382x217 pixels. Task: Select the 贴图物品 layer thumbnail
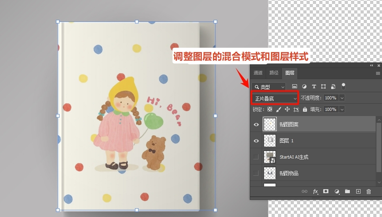[x=270, y=173]
